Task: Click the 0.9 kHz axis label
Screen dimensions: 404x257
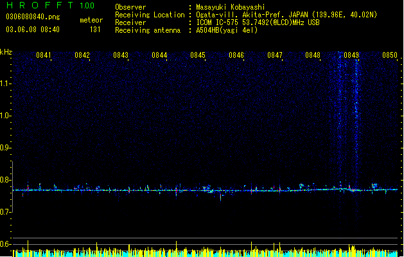Action: pyautogui.click(x=5, y=148)
